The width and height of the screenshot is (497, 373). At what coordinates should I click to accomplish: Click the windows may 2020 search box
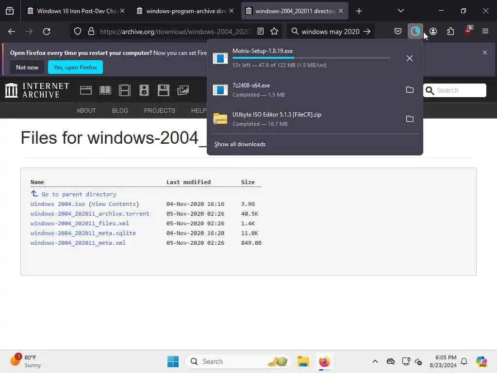(330, 32)
